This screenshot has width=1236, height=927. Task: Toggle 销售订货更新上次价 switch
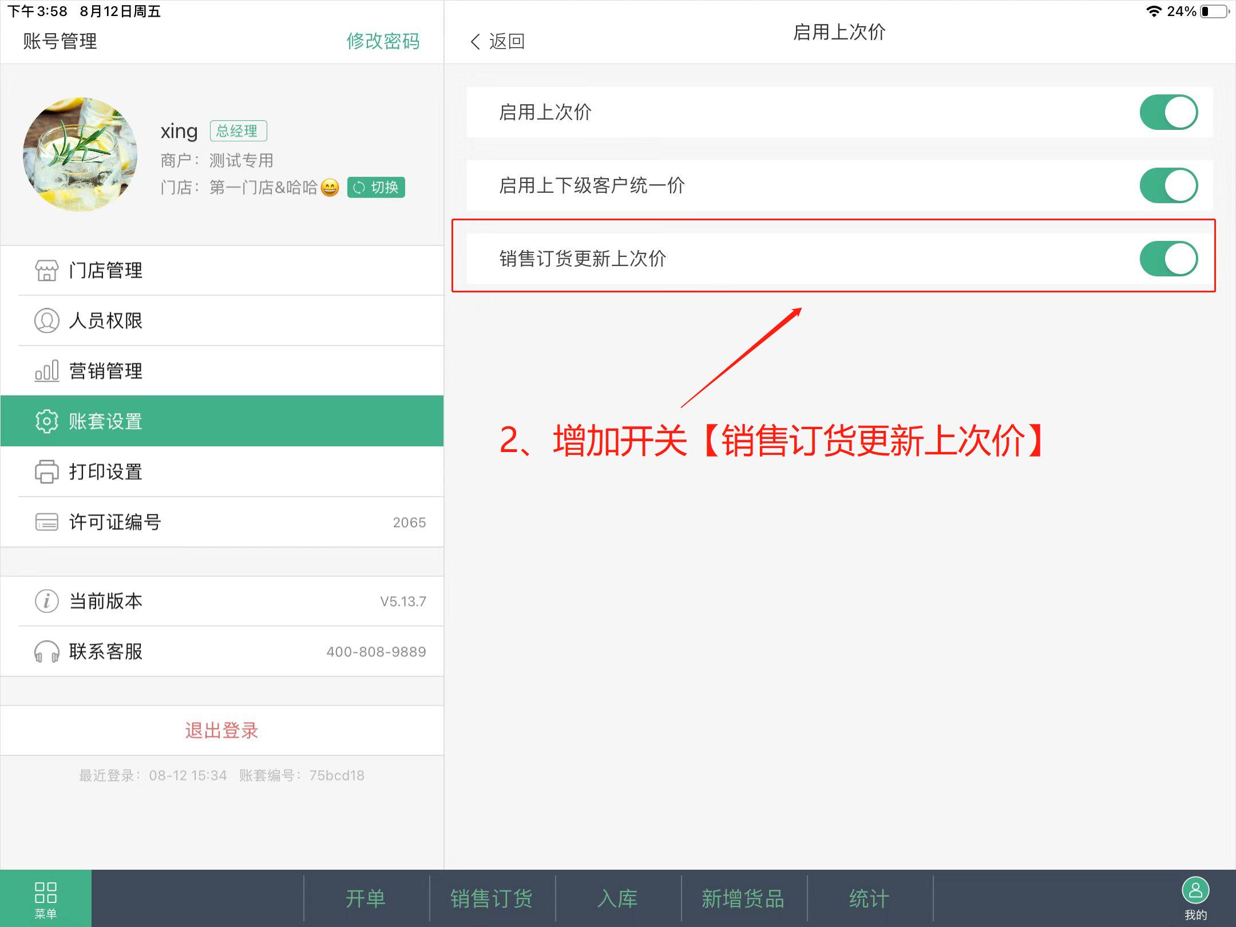pyautogui.click(x=1168, y=259)
